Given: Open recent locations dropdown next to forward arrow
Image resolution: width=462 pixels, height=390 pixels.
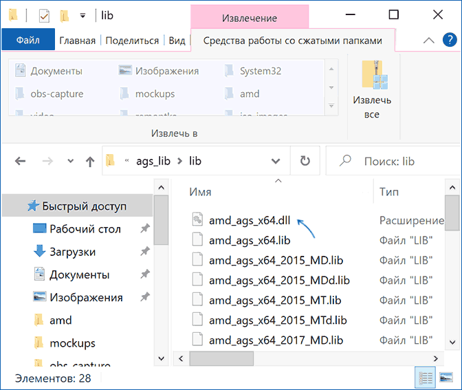Looking at the screenshot, I should click(x=70, y=161).
